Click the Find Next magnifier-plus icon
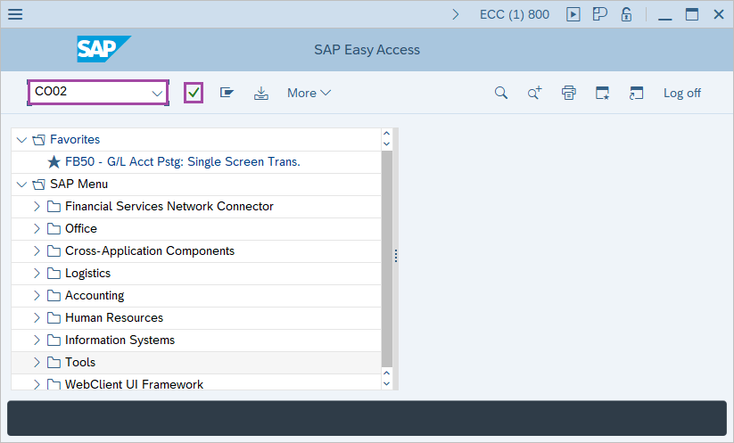The width and height of the screenshot is (734, 443). pyautogui.click(x=534, y=93)
